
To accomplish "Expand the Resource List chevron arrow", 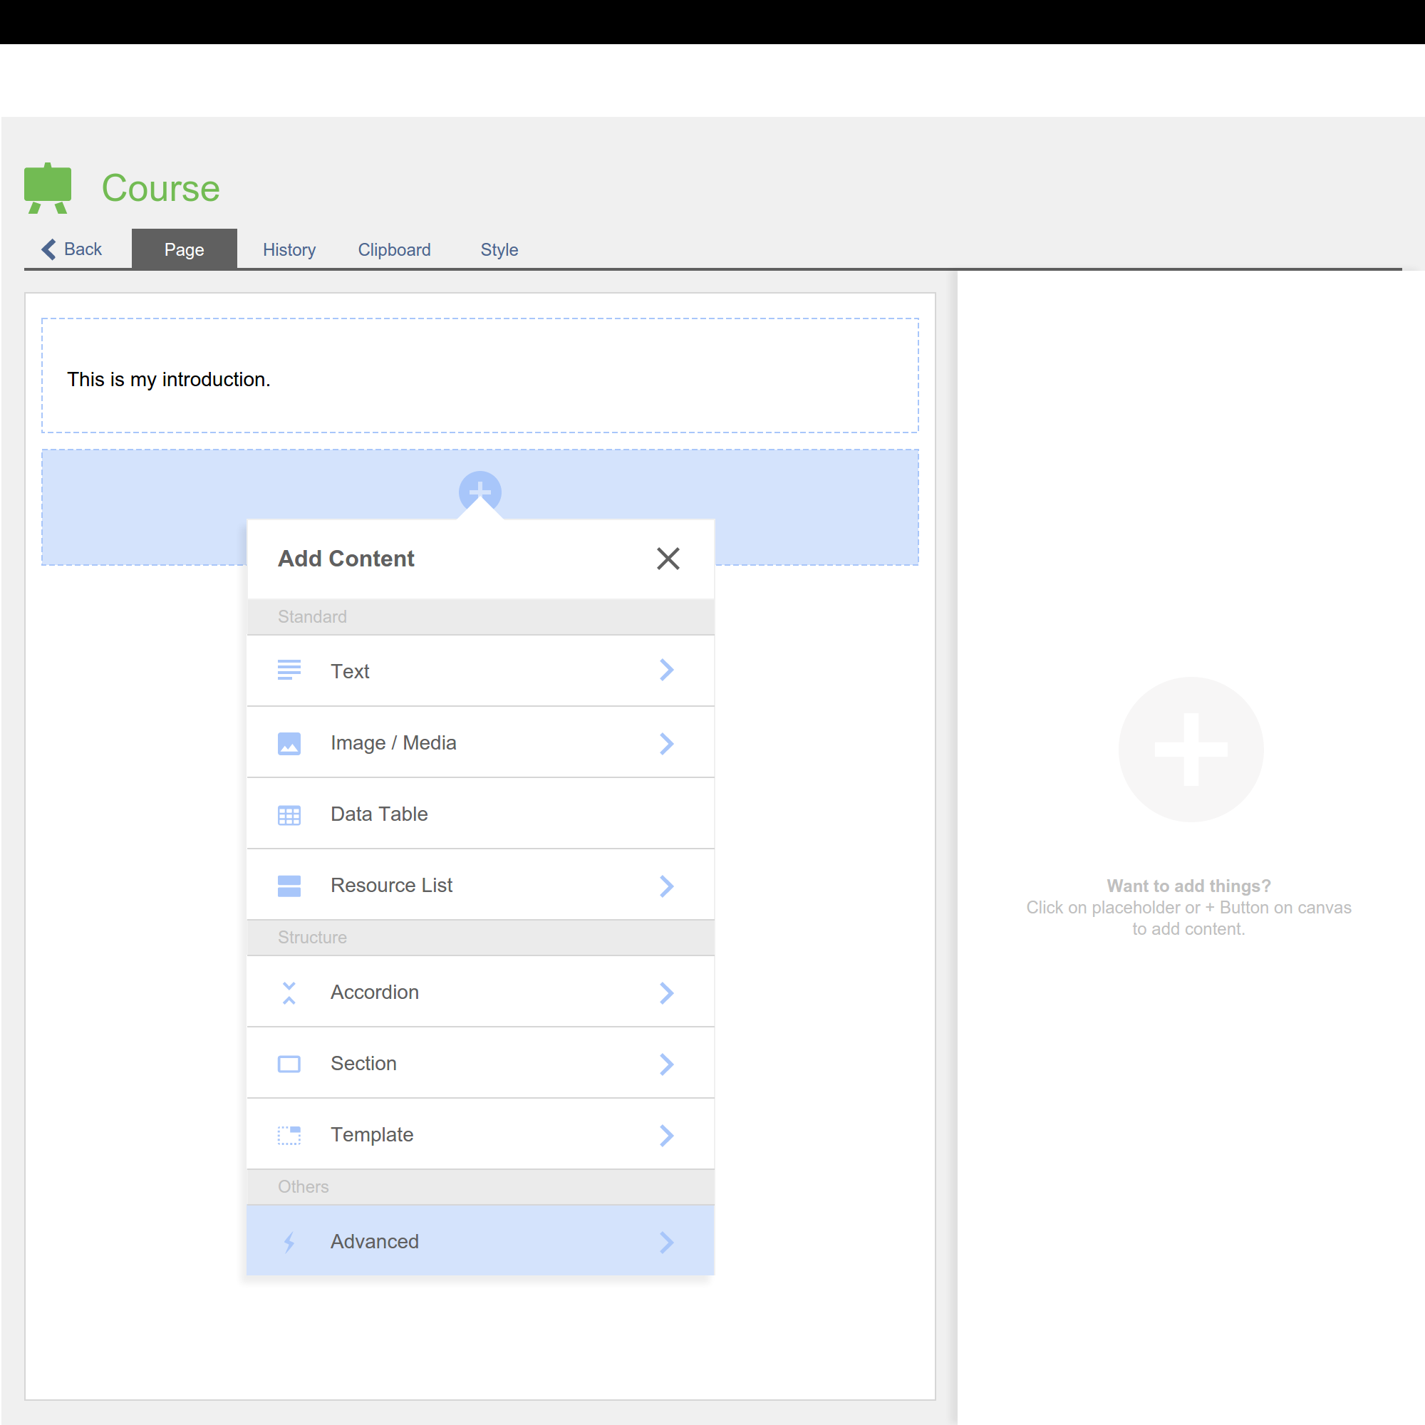I will coord(666,885).
